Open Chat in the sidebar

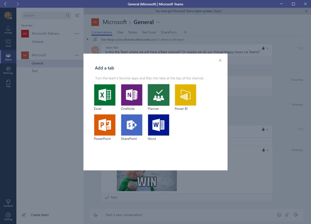(8, 43)
